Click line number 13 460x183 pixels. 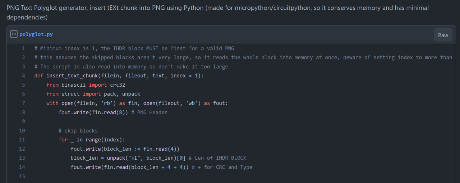tap(22, 158)
